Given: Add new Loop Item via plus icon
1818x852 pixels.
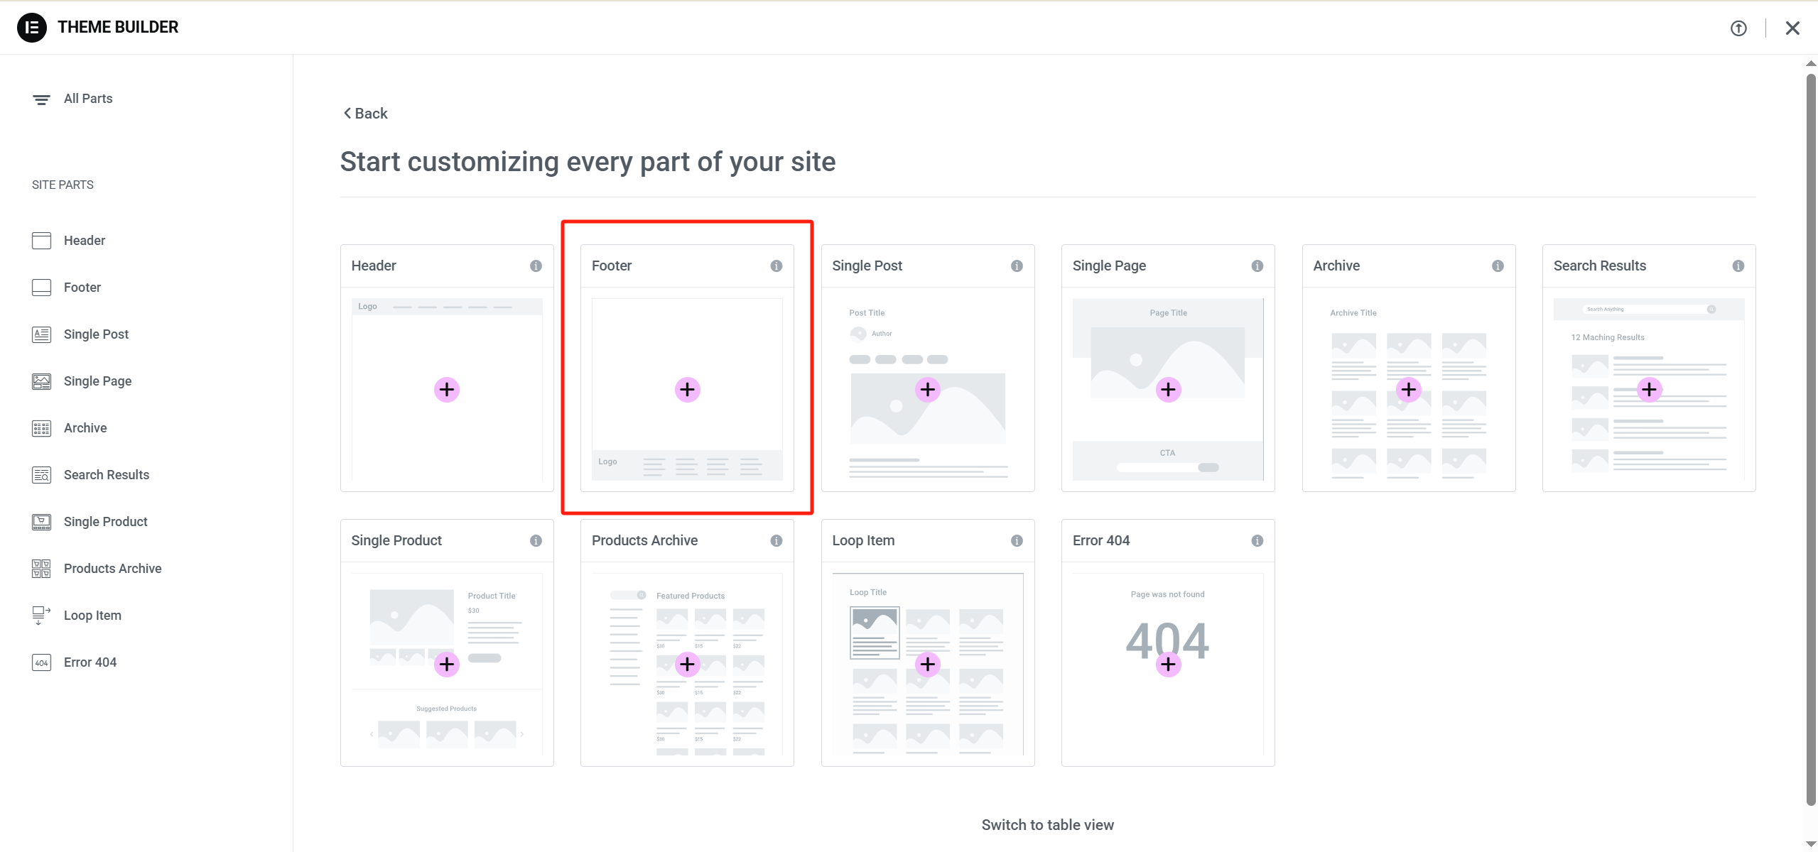Looking at the screenshot, I should 927,665.
